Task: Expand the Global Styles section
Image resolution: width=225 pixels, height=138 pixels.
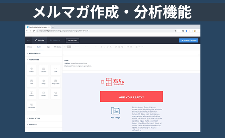Action: click(x=34, y=118)
